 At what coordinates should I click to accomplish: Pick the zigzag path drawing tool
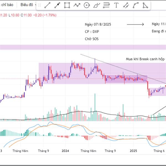pyautogui.click(x=77, y=5)
